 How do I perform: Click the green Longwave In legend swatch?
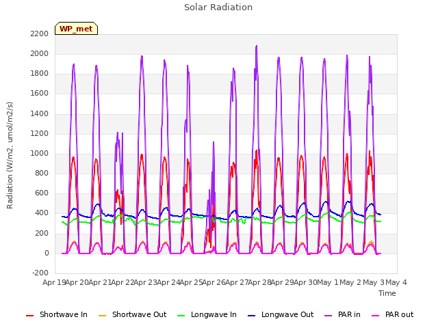(x=181, y=316)
